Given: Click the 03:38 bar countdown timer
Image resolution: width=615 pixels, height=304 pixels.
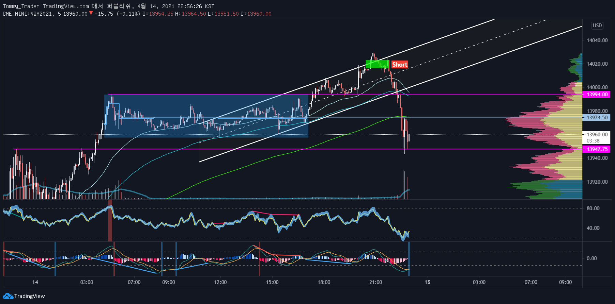Looking at the screenshot, I should pos(593,141).
